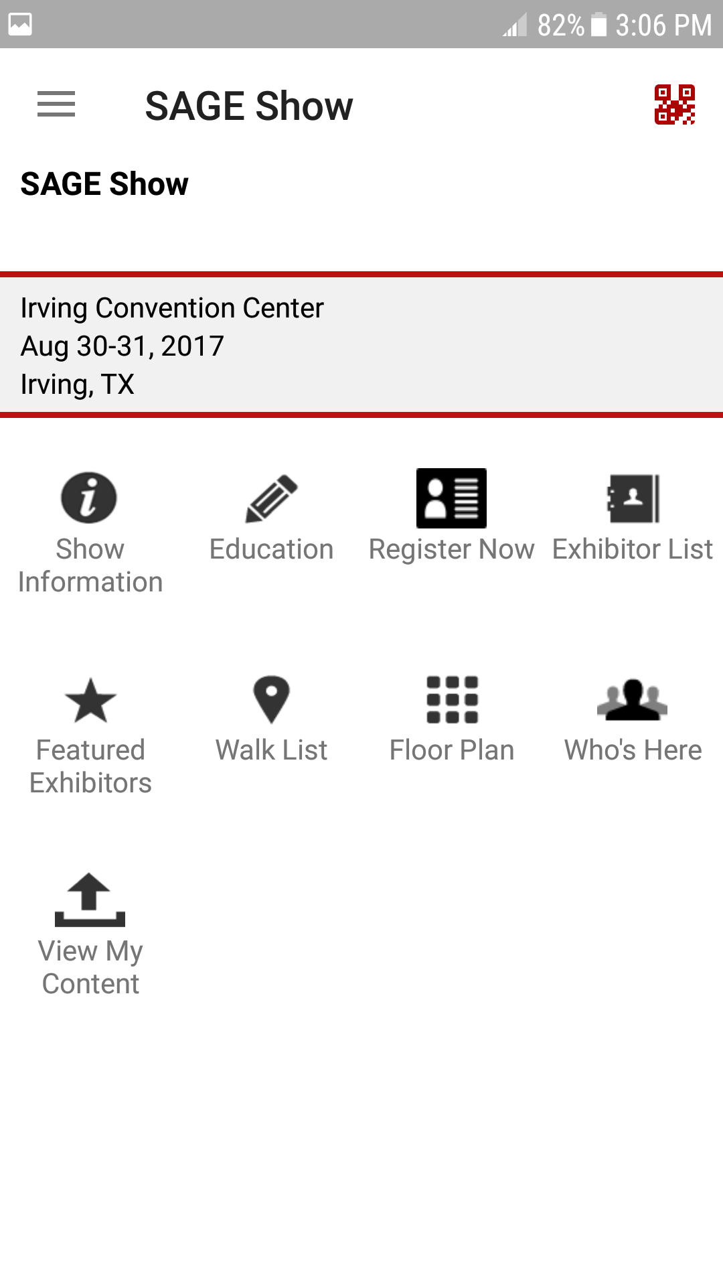Open the hamburger navigation menu
Screen dimensions: 723x1286
click(56, 104)
